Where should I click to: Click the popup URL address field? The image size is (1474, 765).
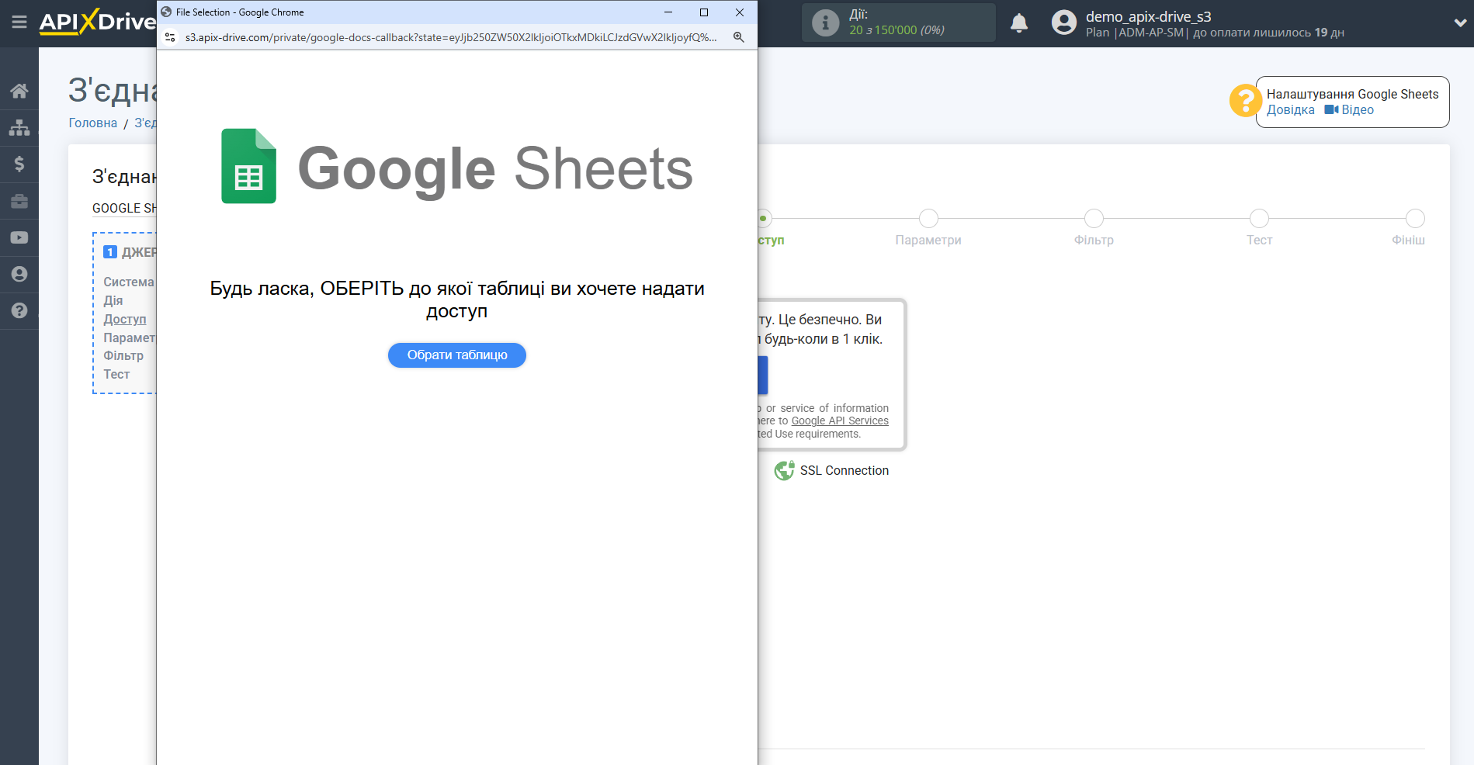[x=451, y=37]
